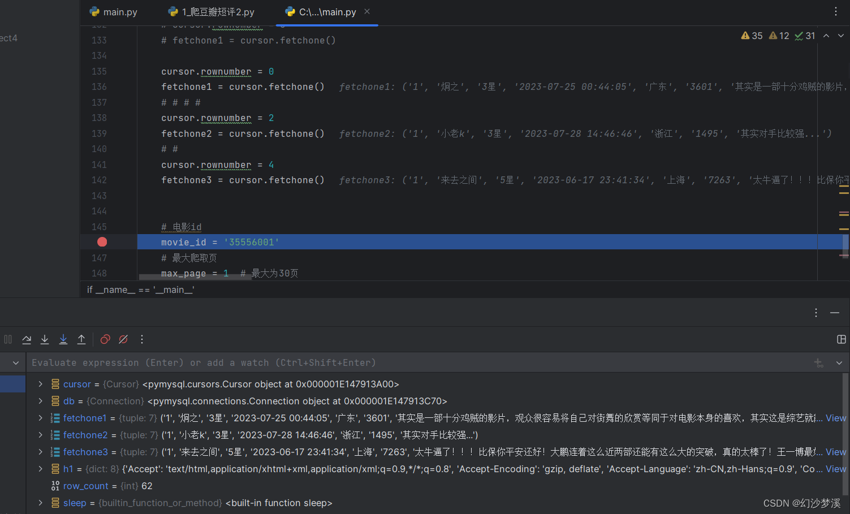Click the debugger layout settings icon
Screen dimensions: 850x514
[x=841, y=339]
